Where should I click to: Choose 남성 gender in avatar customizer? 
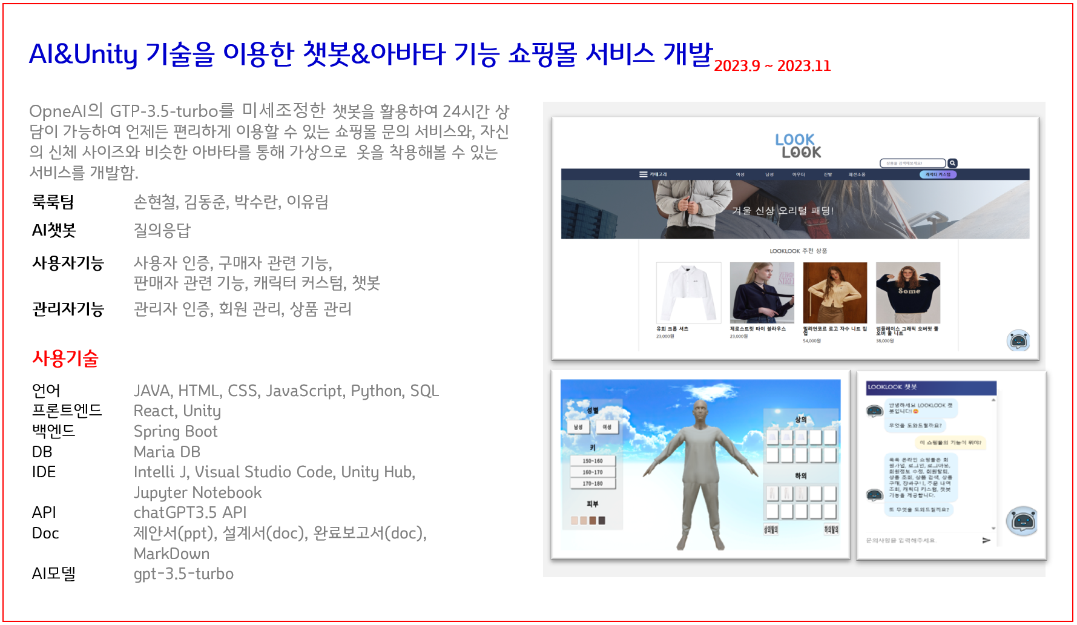pos(578,427)
